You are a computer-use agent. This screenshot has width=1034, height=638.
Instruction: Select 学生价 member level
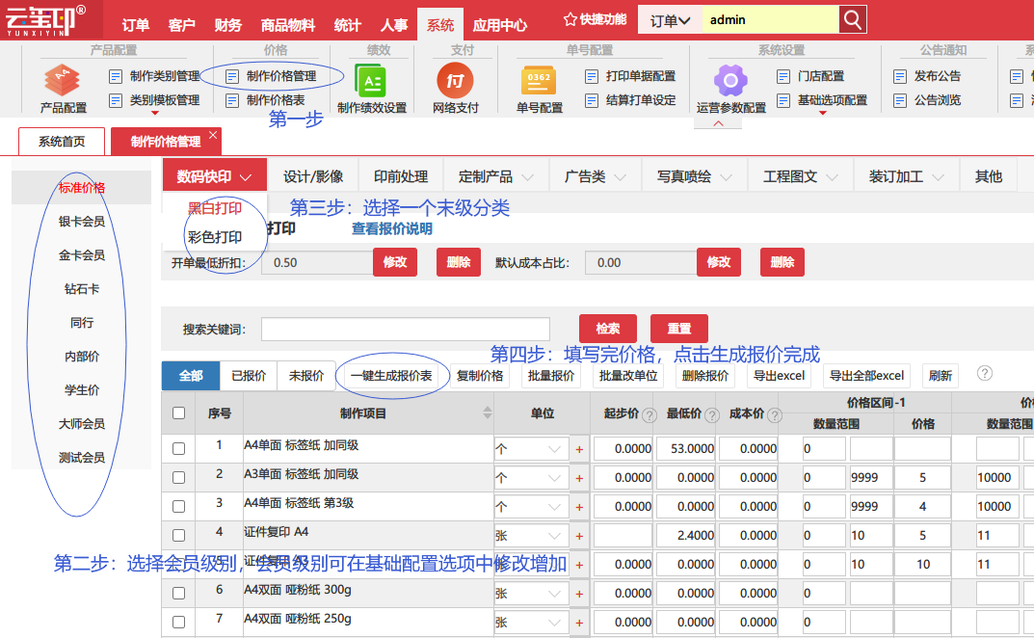[x=82, y=390]
